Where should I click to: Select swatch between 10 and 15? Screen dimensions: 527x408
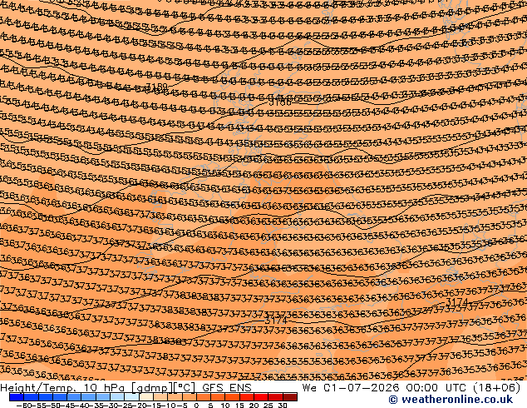(x=233, y=397)
